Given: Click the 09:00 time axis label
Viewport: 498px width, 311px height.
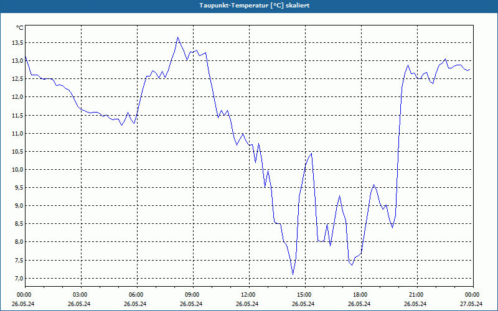Looking at the screenshot, I should tap(193, 295).
